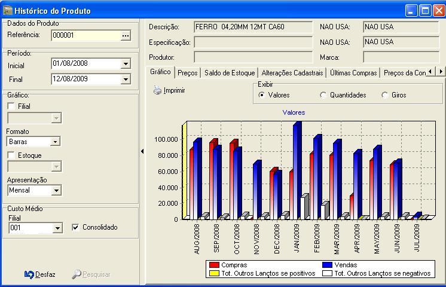The image size is (446, 287).
Task: Click the Especificação field
Action: [253, 42]
